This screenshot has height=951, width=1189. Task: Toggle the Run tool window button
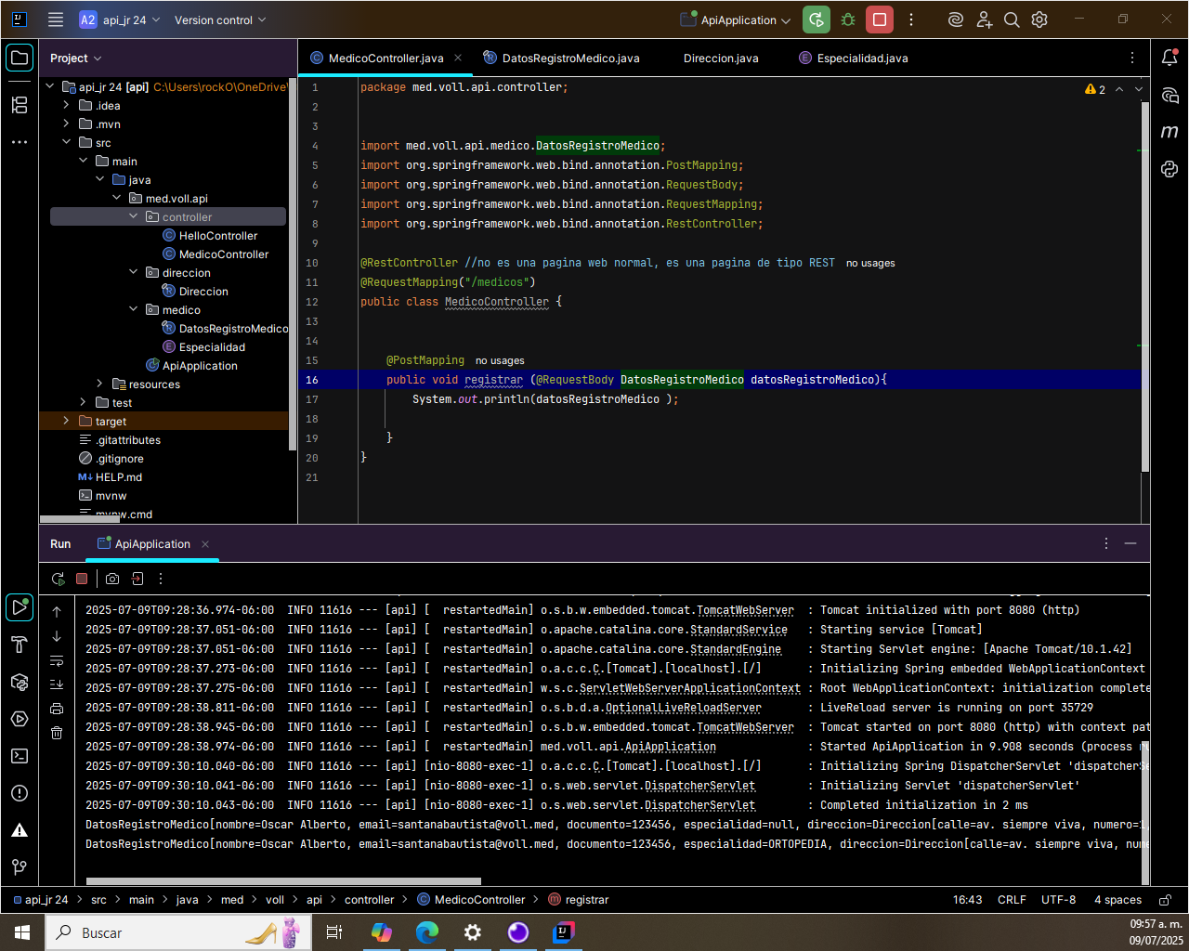[20, 607]
